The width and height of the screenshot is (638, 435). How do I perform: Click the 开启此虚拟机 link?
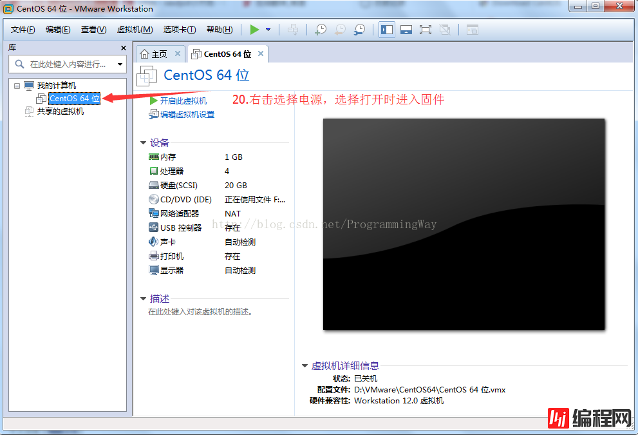183,101
